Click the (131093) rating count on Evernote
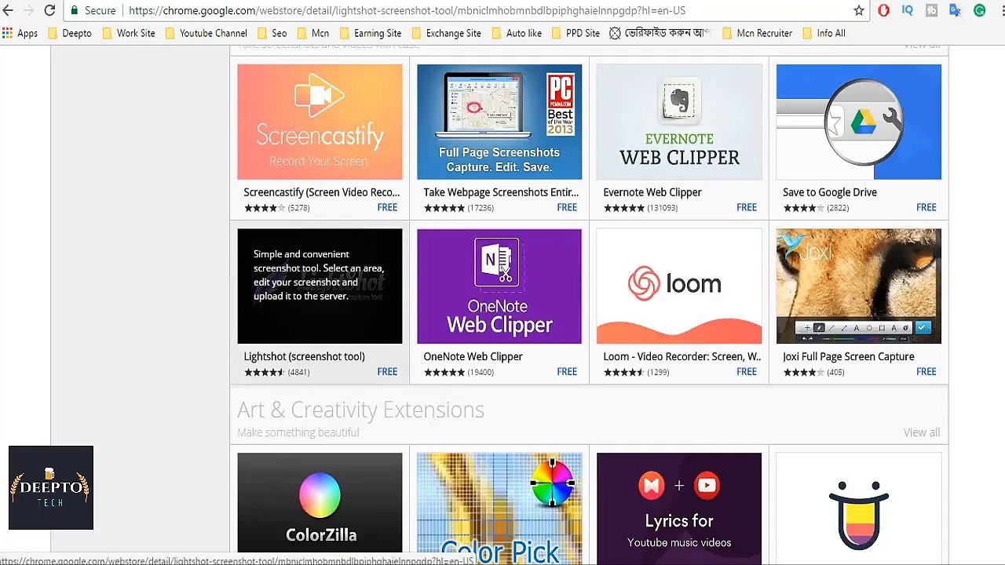 click(663, 208)
